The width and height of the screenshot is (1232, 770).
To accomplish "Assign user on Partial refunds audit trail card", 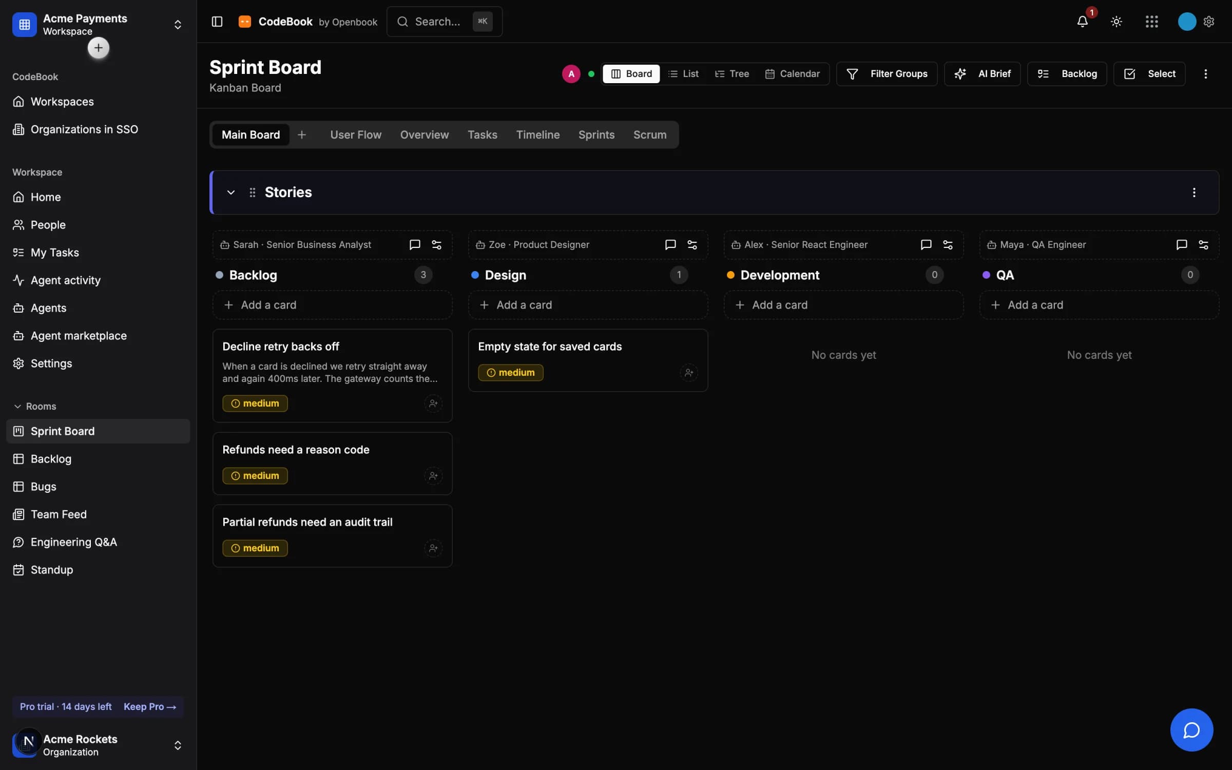I will [433, 548].
